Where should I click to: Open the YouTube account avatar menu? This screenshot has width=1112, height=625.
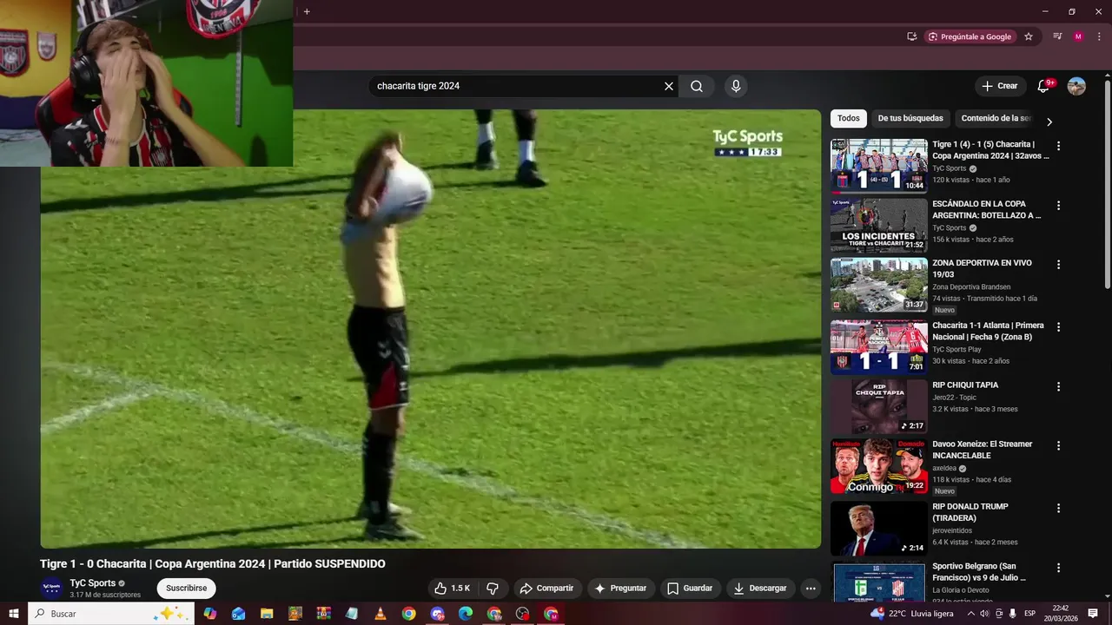[x=1076, y=86]
